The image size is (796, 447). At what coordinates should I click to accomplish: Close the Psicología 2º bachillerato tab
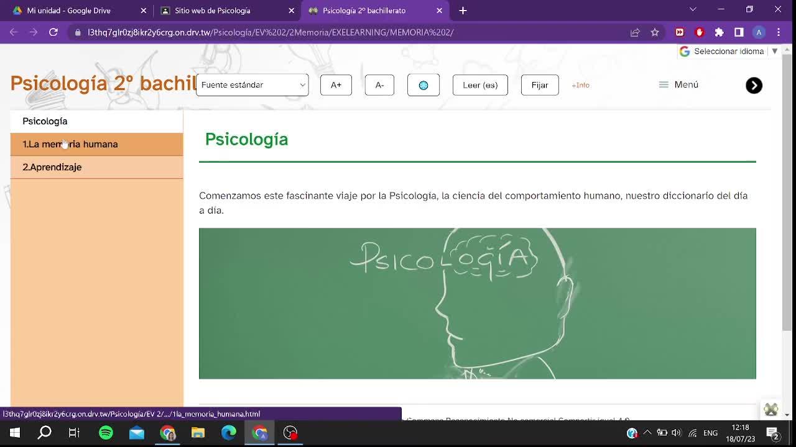coord(439,11)
